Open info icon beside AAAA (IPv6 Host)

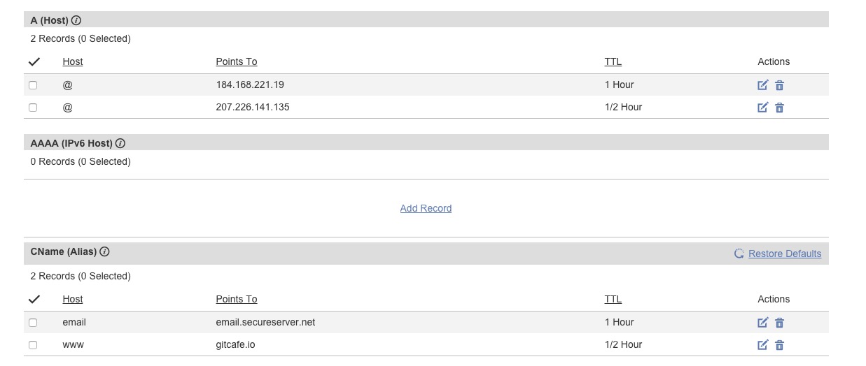[x=120, y=143]
